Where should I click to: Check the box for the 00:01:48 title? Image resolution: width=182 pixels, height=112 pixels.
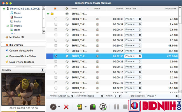56,83
